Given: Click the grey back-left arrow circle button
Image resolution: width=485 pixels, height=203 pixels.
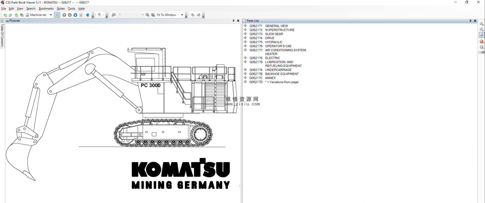Looking at the screenshot, I should [70, 15].
